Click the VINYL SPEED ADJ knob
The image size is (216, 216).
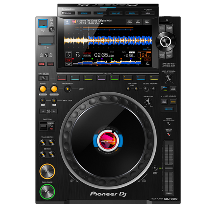tap(169, 79)
